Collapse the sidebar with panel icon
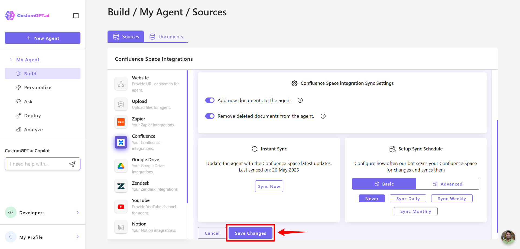This screenshot has height=249, width=520. click(x=76, y=16)
